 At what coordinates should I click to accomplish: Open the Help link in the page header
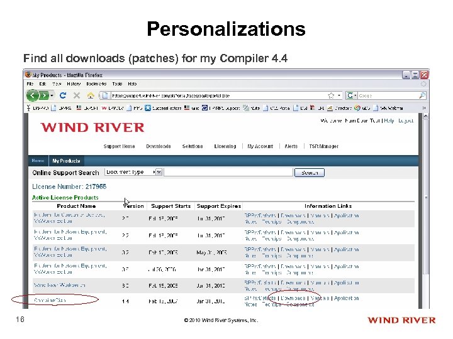(389, 121)
